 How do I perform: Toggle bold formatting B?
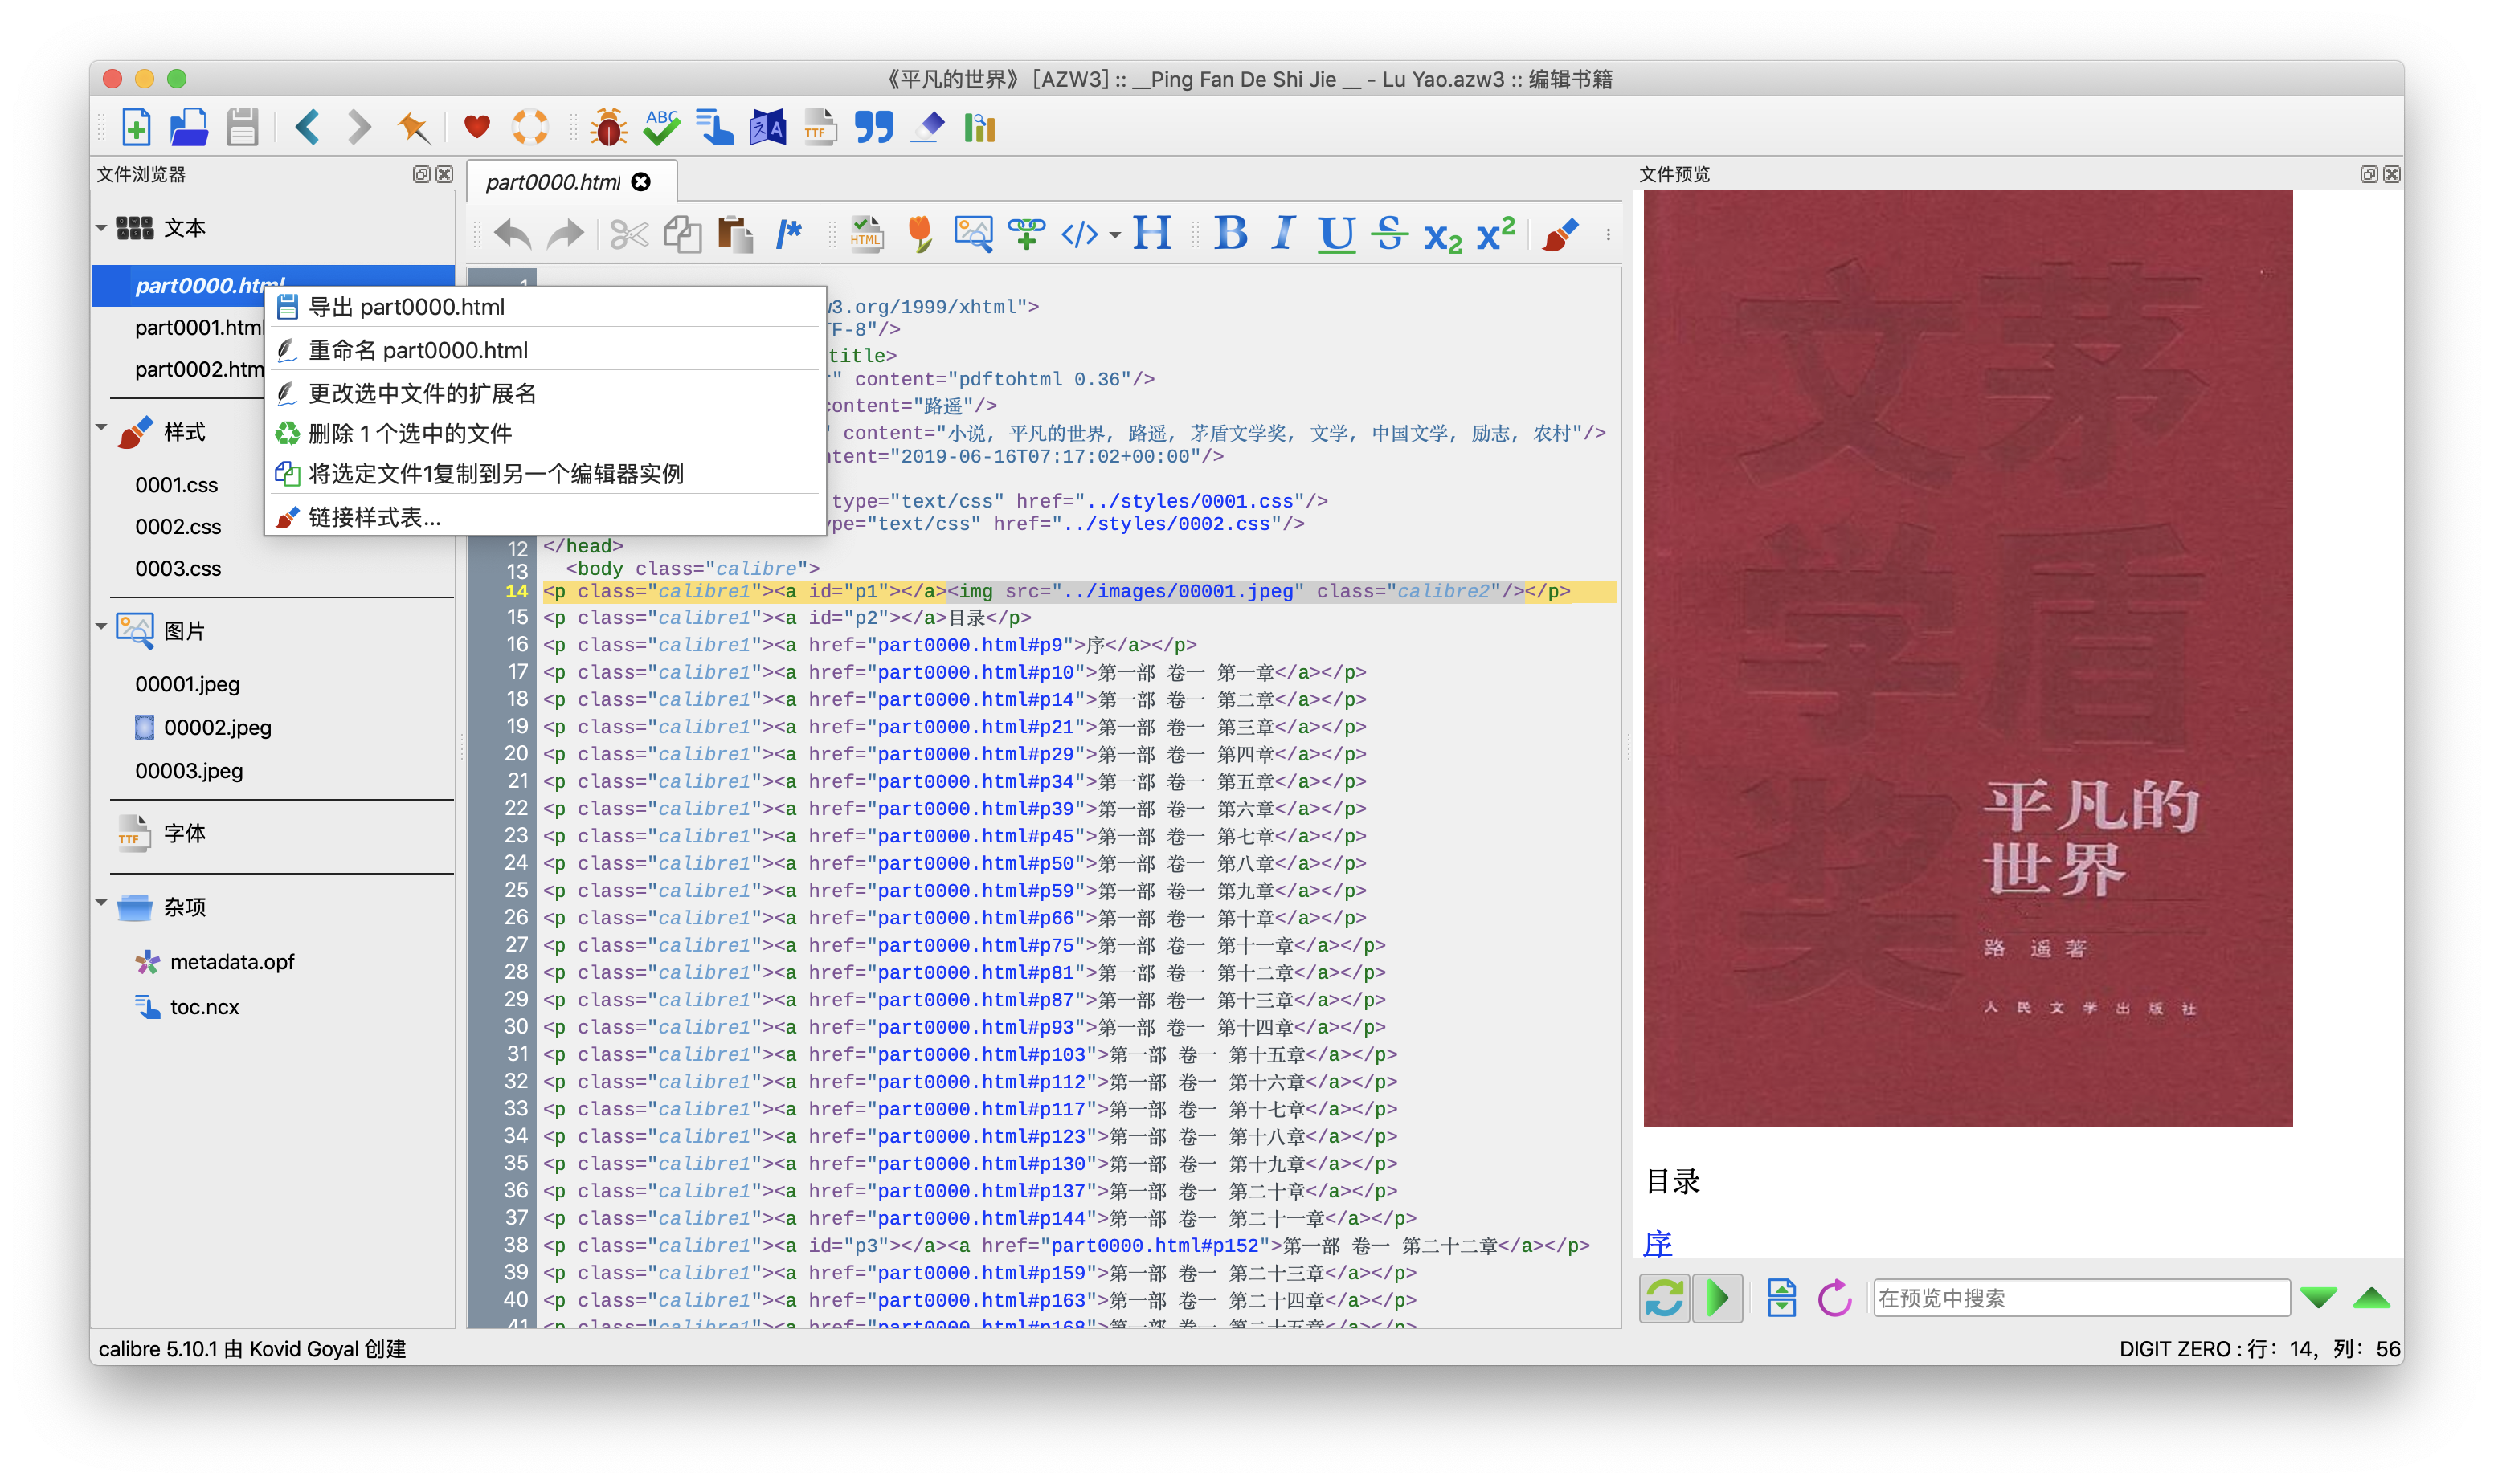[x=1230, y=235]
